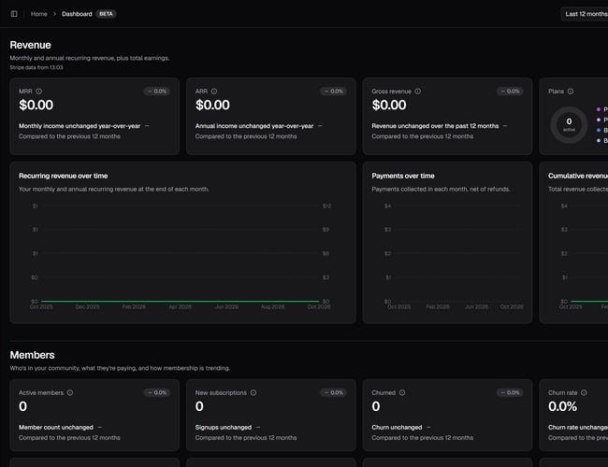Click 'Apr 2026' axis label
The height and width of the screenshot is (467, 608).
[180, 306]
